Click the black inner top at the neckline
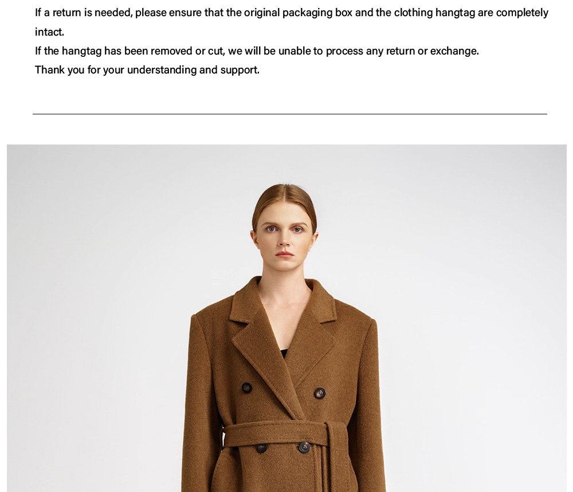Image resolution: width=573 pixels, height=492 pixels. [284, 353]
